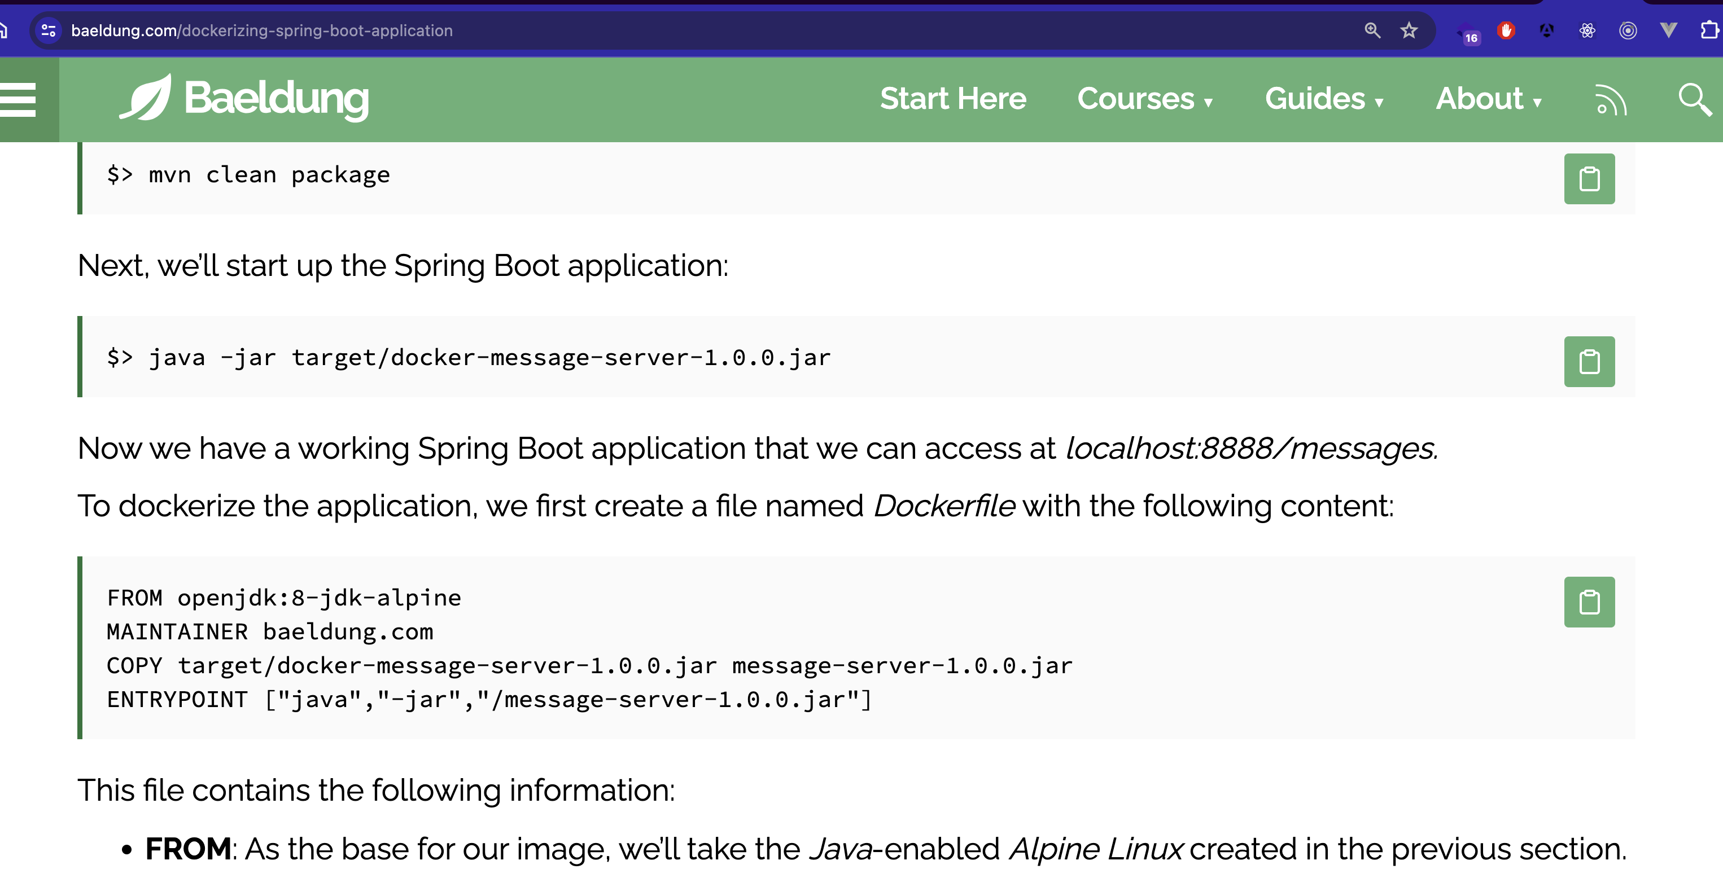Open the React DevTools extension icon

[1589, 30]
